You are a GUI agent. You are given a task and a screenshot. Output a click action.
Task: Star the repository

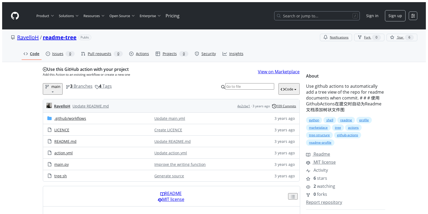pyautogui.click(x=402, y=37)
